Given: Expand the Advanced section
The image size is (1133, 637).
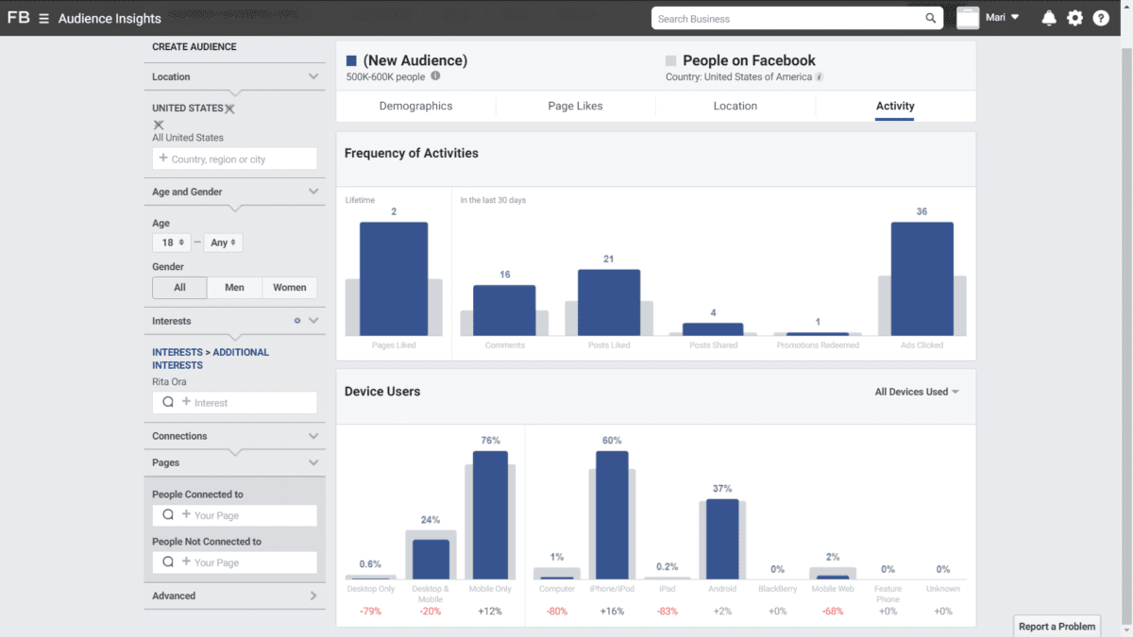Looking at the screenshot, I should point(313,595).
